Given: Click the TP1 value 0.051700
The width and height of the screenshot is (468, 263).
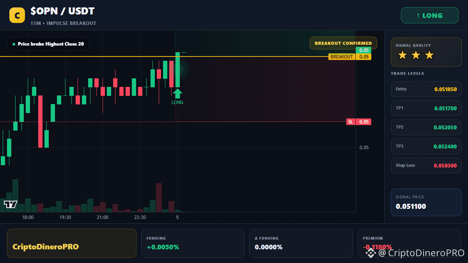Looking at the screenshot, I should tap(445, 108).
